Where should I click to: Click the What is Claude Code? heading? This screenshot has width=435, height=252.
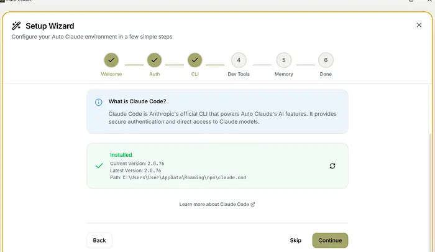click(137, 101)
